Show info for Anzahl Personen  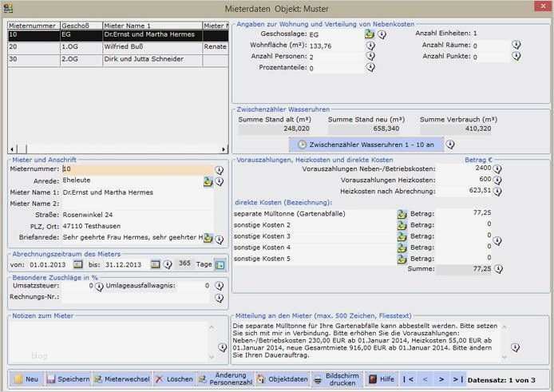tap(370, 56)
